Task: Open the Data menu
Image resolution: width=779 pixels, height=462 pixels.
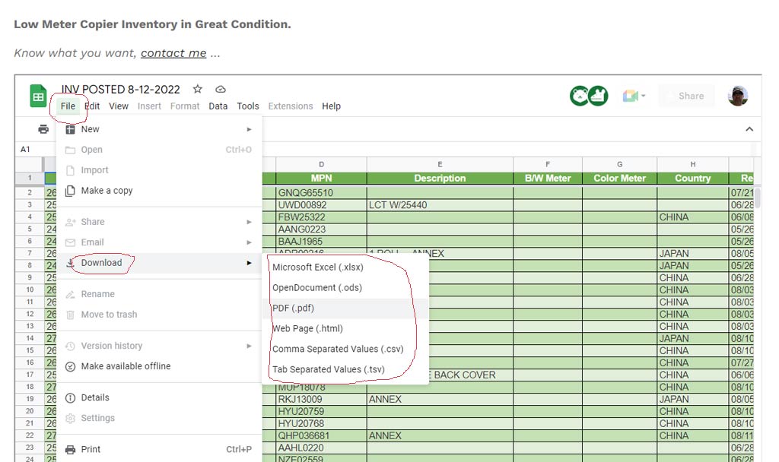Action: (218, 106)
